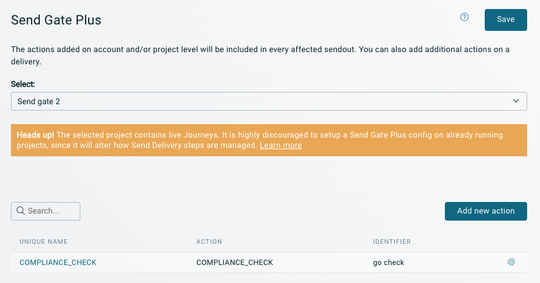Click the "Heads up!" bold warning text

35,135
